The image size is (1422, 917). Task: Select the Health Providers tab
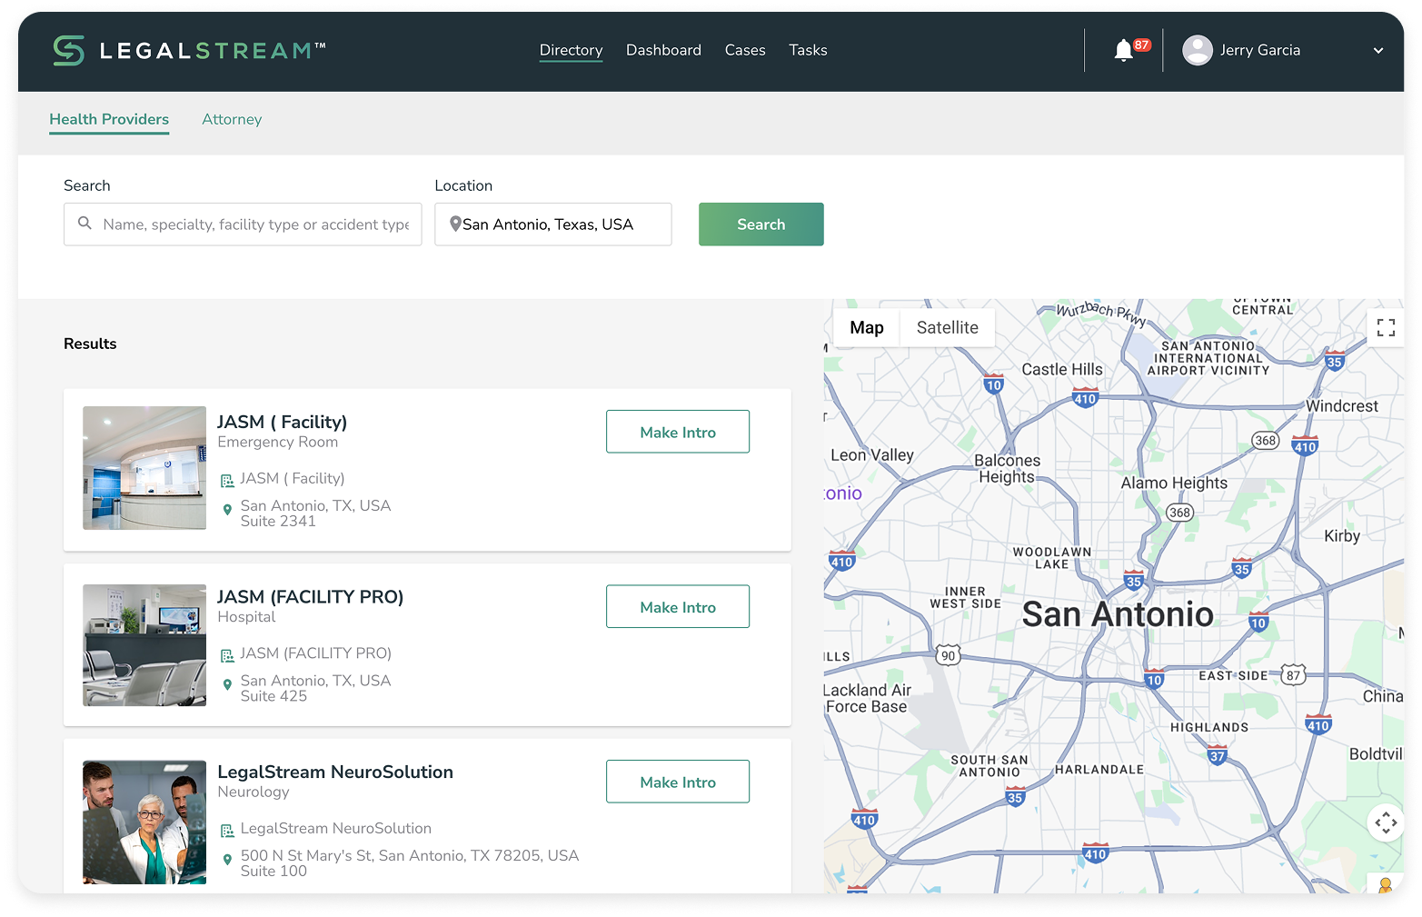point(109,120)
